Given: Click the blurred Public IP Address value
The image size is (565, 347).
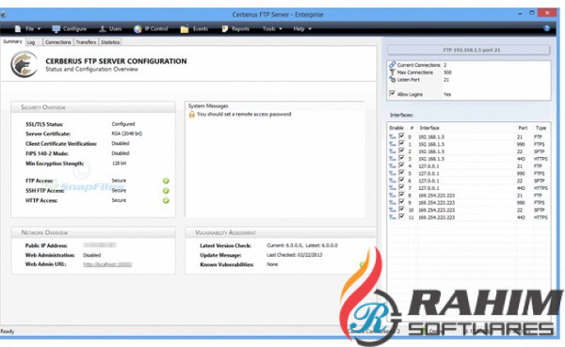Looking at the screenshot, I should point(100,245).
